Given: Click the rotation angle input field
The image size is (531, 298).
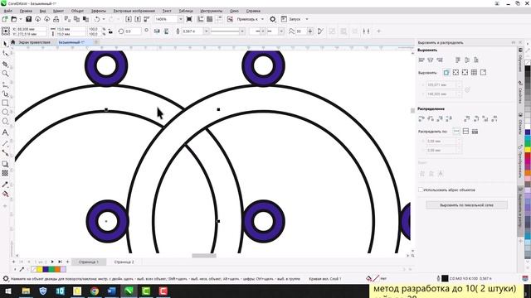Looking at the screenshot, I should 133,31.
